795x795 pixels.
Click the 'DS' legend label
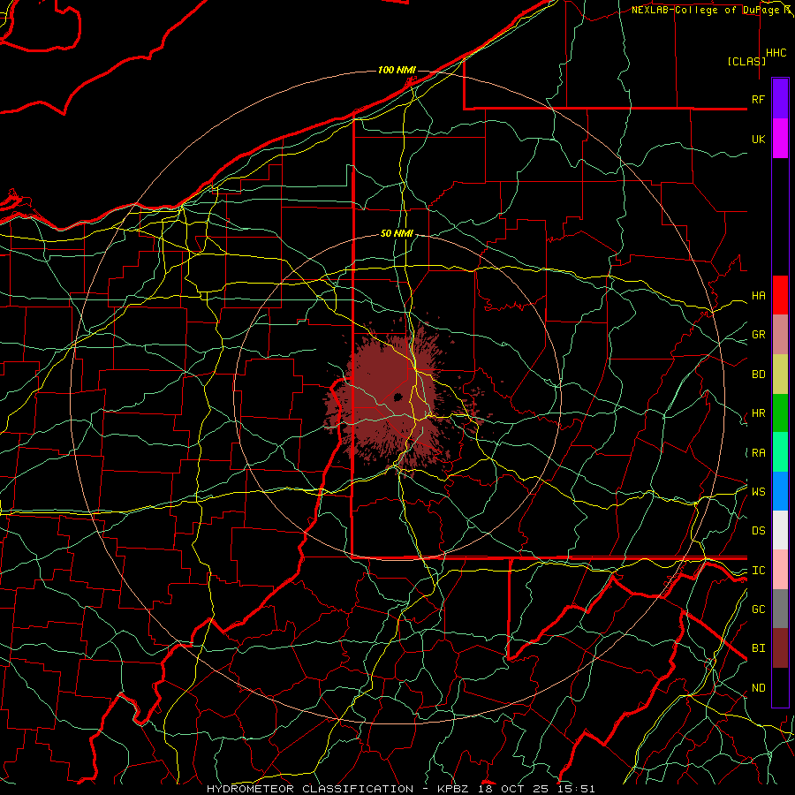click(759, 531)
